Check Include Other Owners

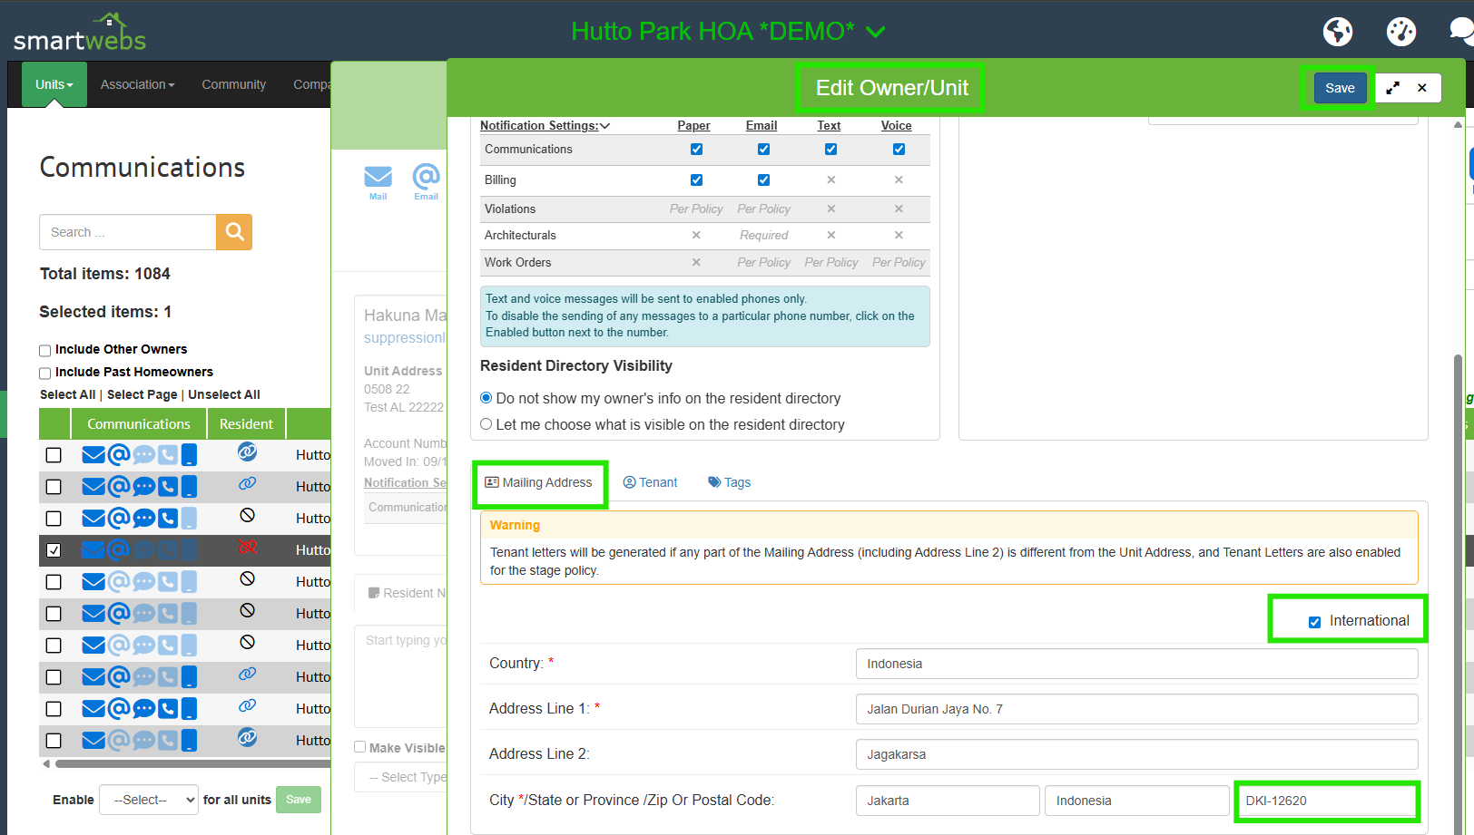(x=45, y=351)
